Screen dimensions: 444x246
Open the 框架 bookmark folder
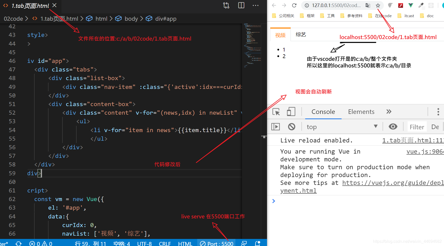(307, 16)
